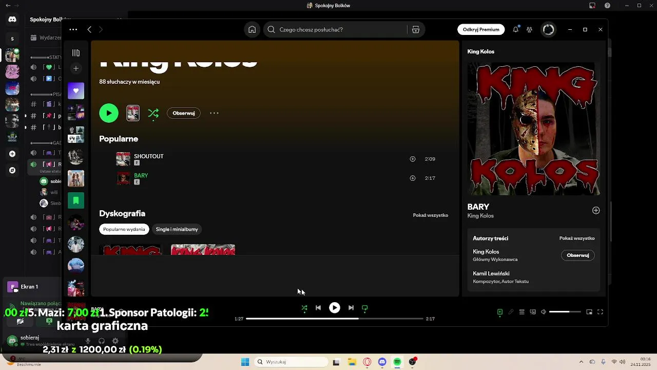Open the miniplayer icon
This screenshot has height=370, width=657.
[589, 312]
